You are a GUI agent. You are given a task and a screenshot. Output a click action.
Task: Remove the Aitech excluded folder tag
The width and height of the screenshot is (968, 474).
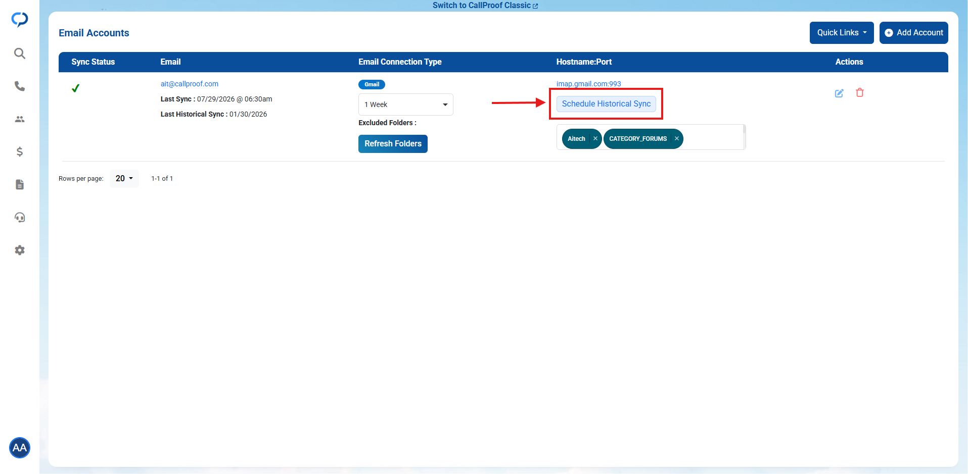click(595, 138)
